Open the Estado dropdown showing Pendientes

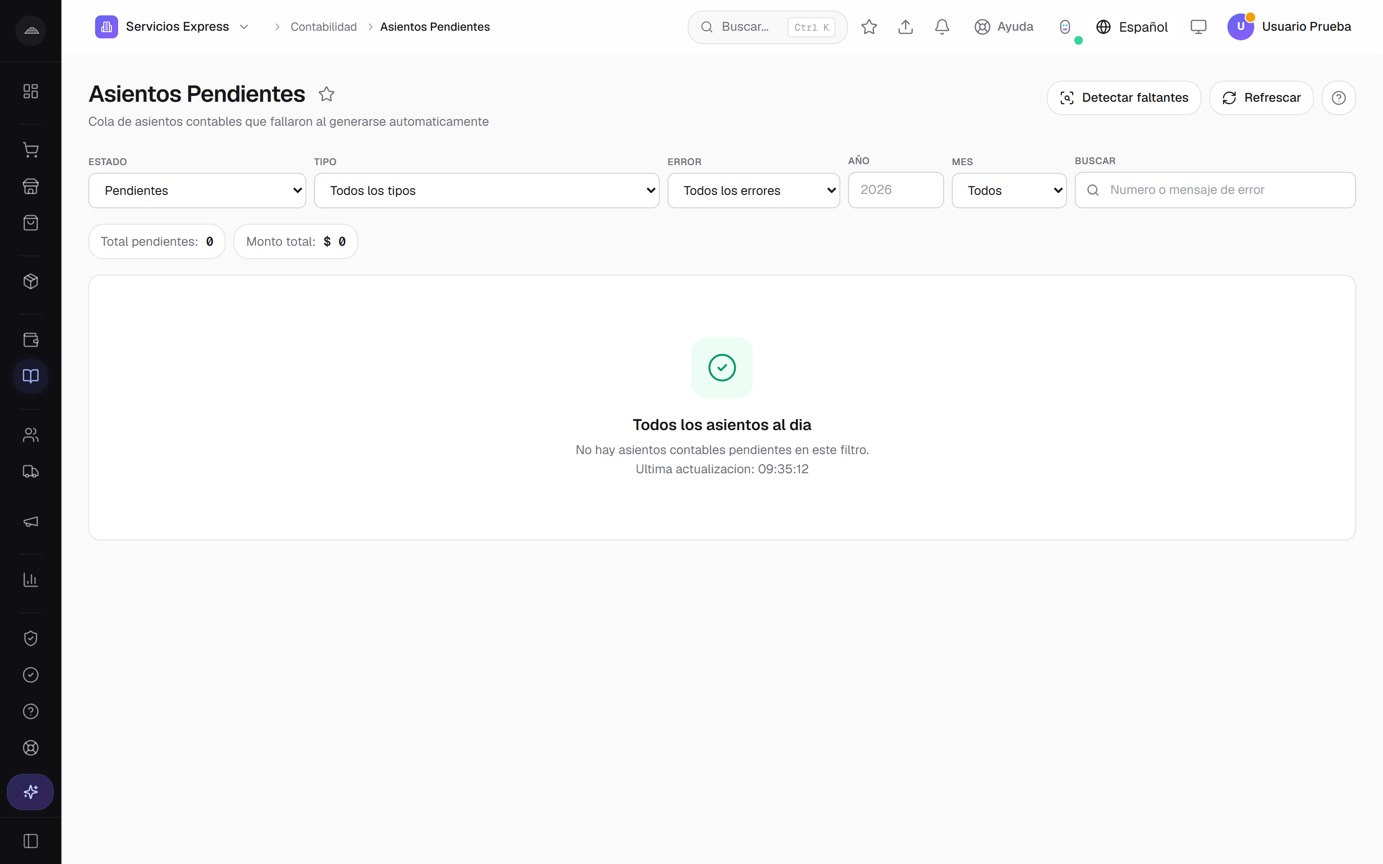(197, 190)
